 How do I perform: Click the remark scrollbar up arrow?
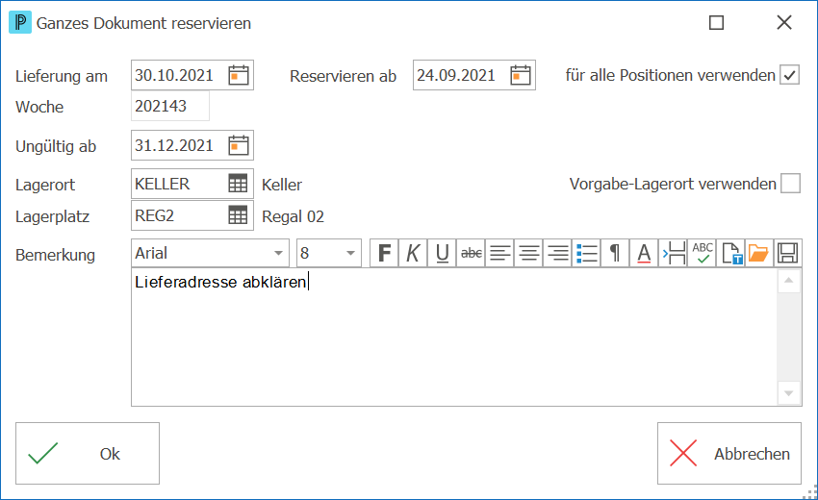(x=789, y=281)
